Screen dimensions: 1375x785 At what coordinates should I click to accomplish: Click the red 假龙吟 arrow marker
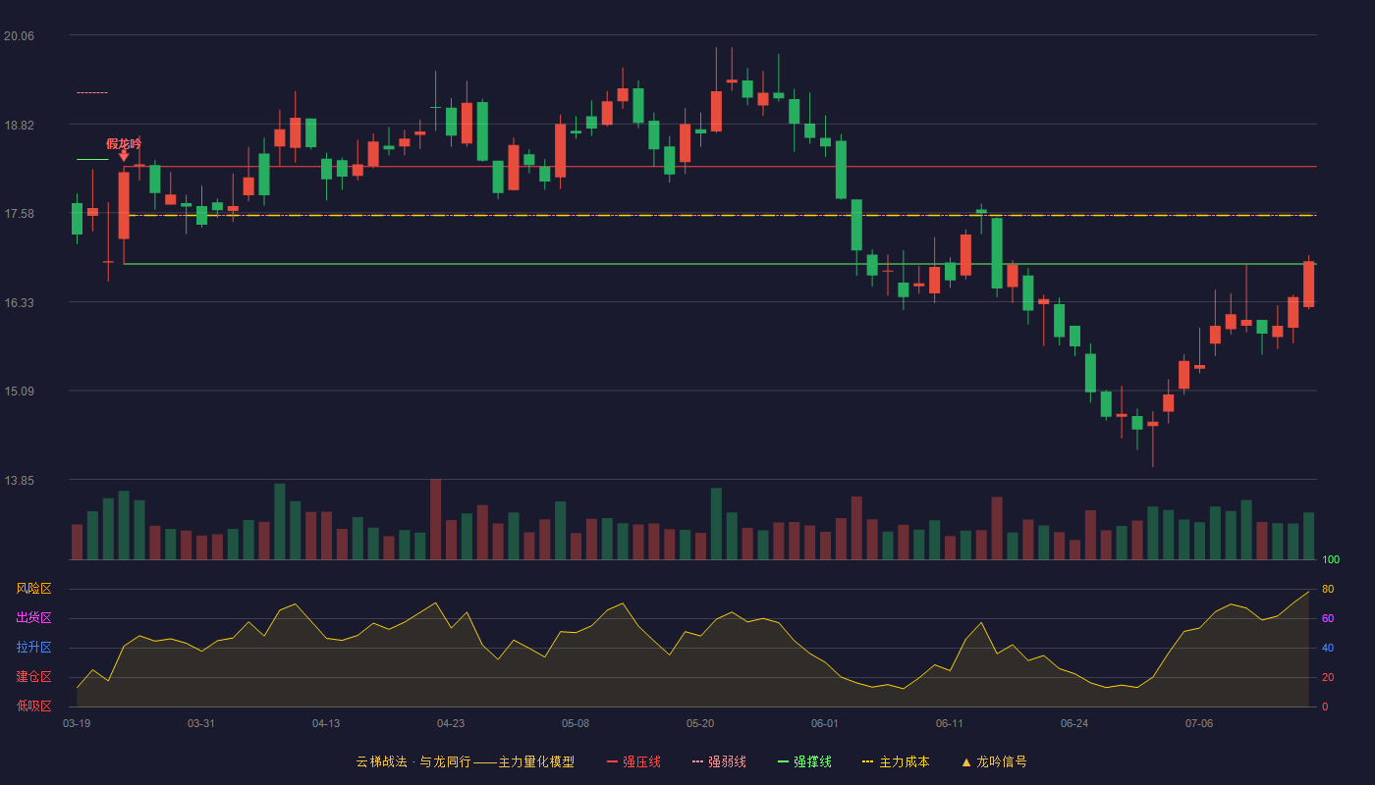[124, 155]
